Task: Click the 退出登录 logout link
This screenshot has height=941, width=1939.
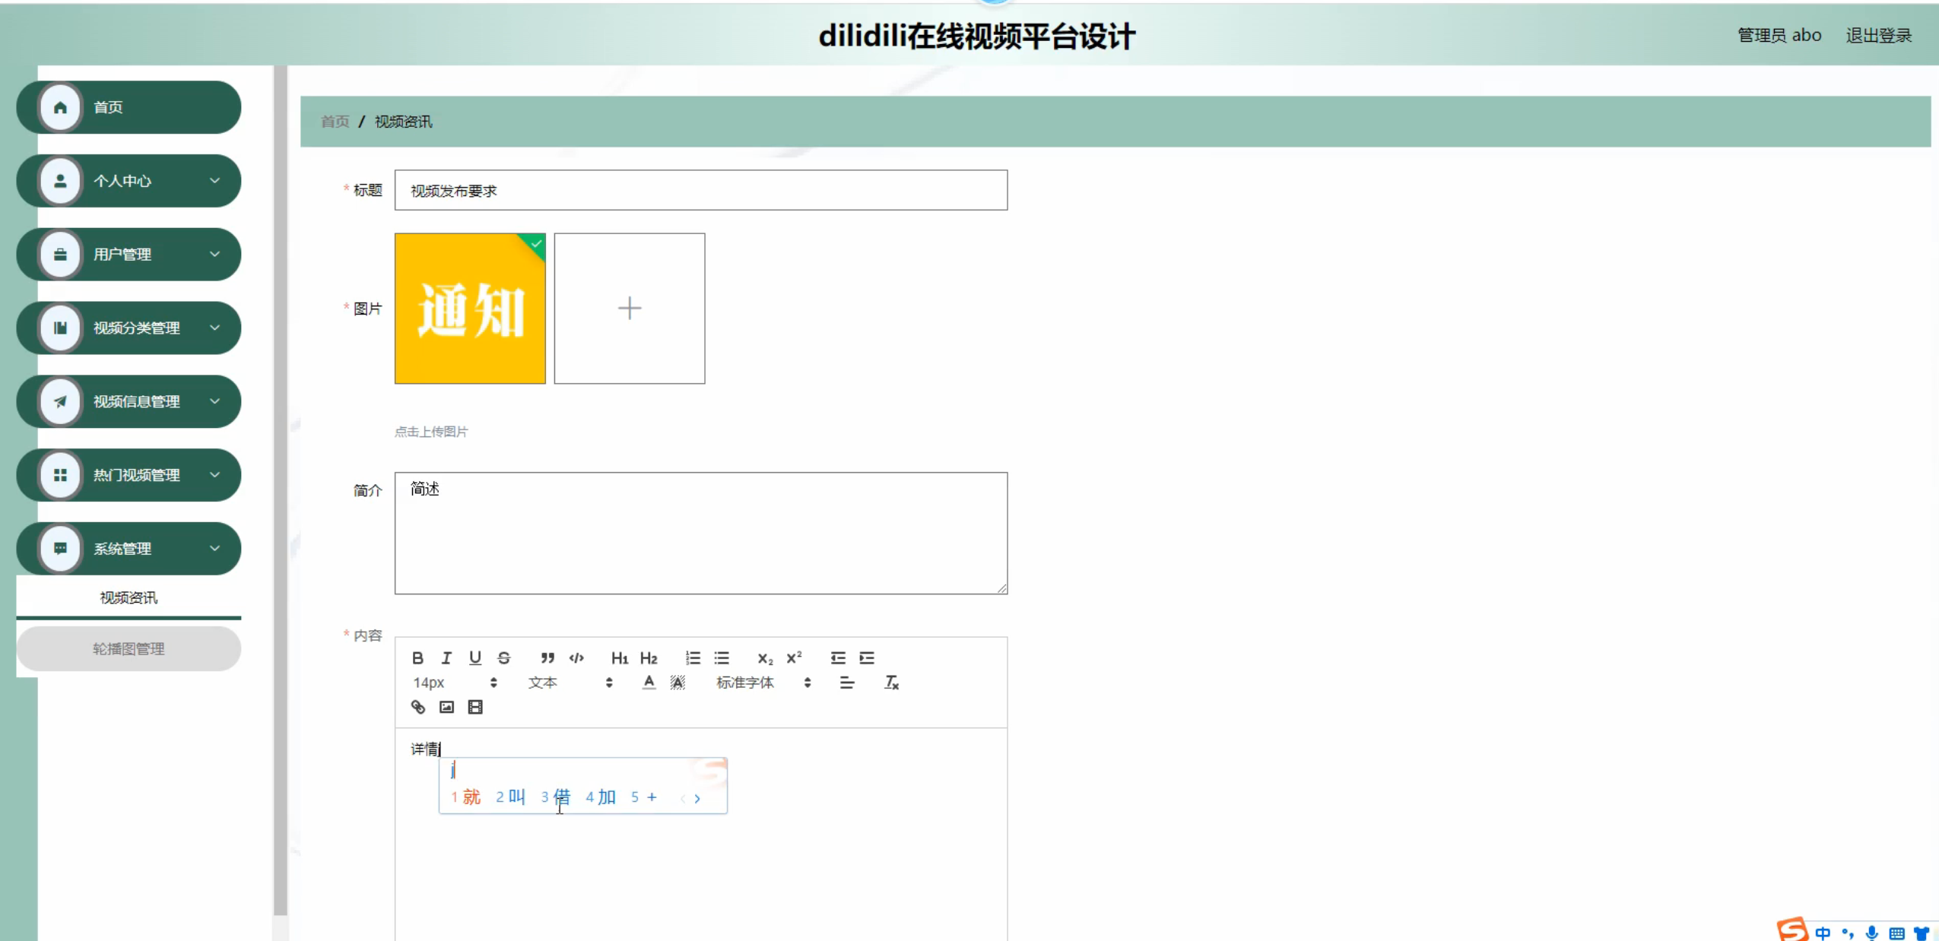Action: [x=1878, y=35]
